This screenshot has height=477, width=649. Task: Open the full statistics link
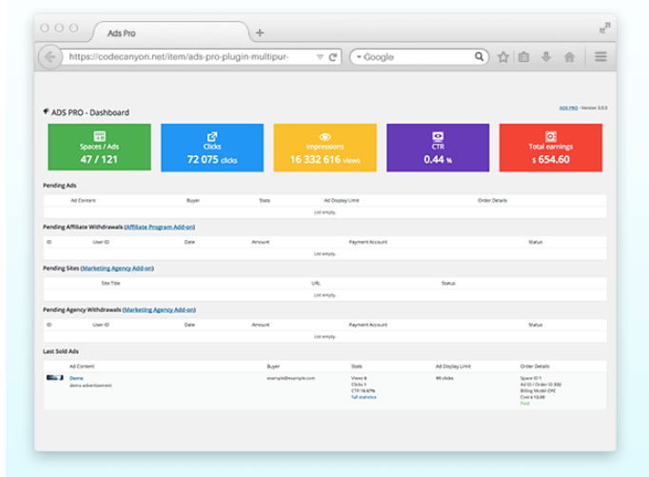pos(364,397)
